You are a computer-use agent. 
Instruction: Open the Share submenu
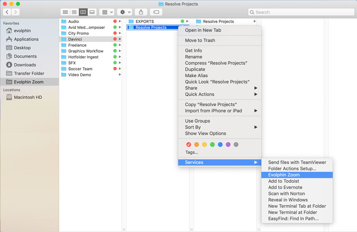(x=220, y=88)
